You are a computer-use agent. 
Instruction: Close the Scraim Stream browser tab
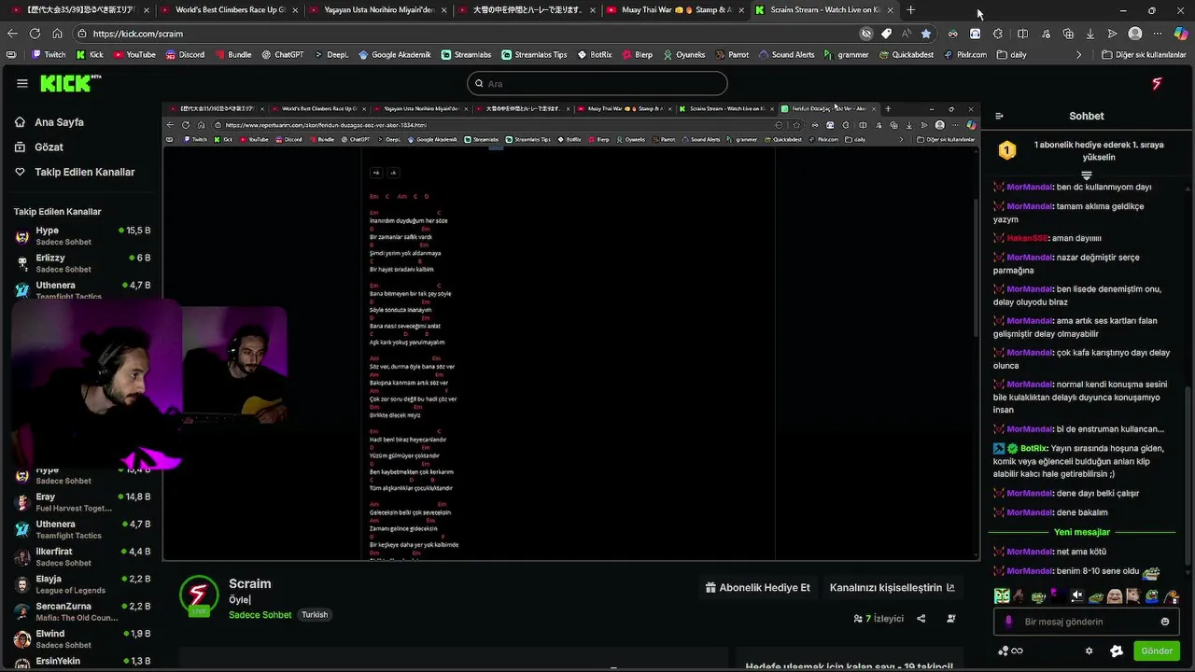click(890, 10)
